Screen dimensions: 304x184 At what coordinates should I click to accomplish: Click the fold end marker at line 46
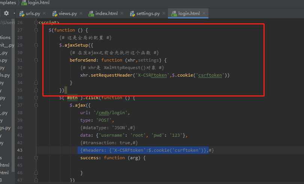[x=36, y=173]
